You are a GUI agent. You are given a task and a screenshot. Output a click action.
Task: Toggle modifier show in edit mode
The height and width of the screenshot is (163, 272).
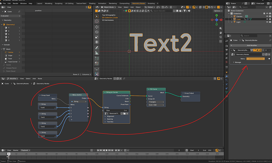(x=255, y=50)
